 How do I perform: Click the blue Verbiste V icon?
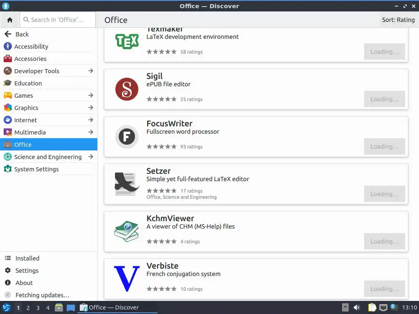pyautogui.click(x=127, y=279)
